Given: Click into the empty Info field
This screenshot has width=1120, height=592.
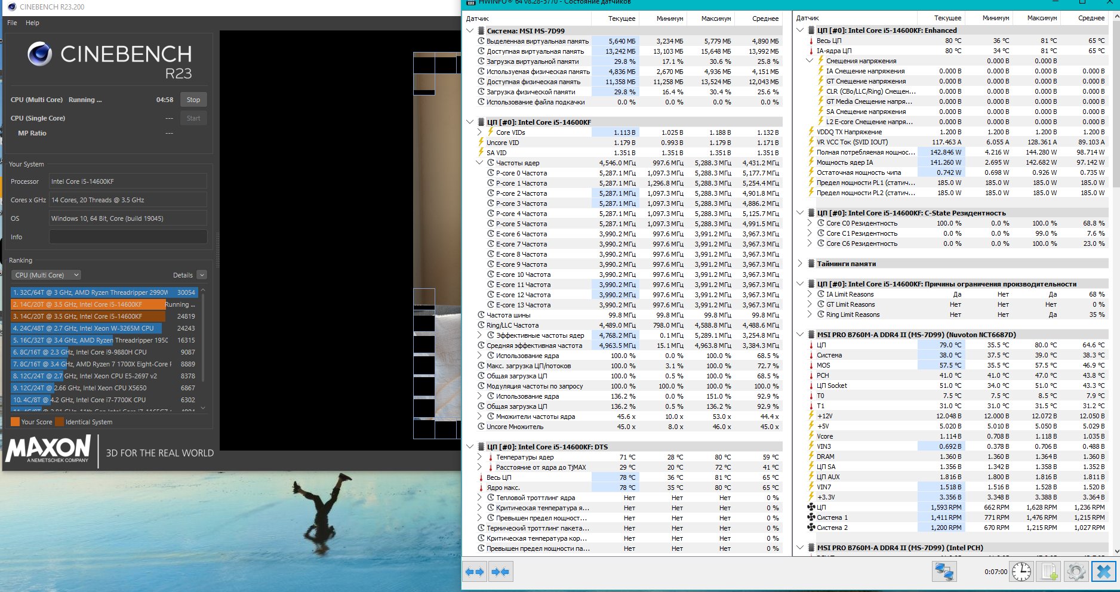Looking at the screenshot, I should click(128, 237).
